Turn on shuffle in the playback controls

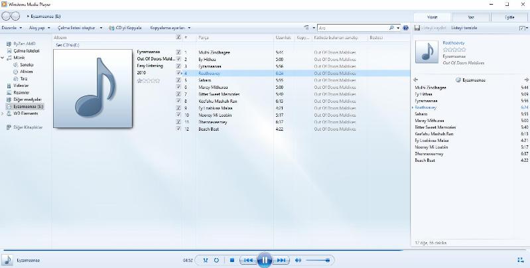[x=206, y=260]
